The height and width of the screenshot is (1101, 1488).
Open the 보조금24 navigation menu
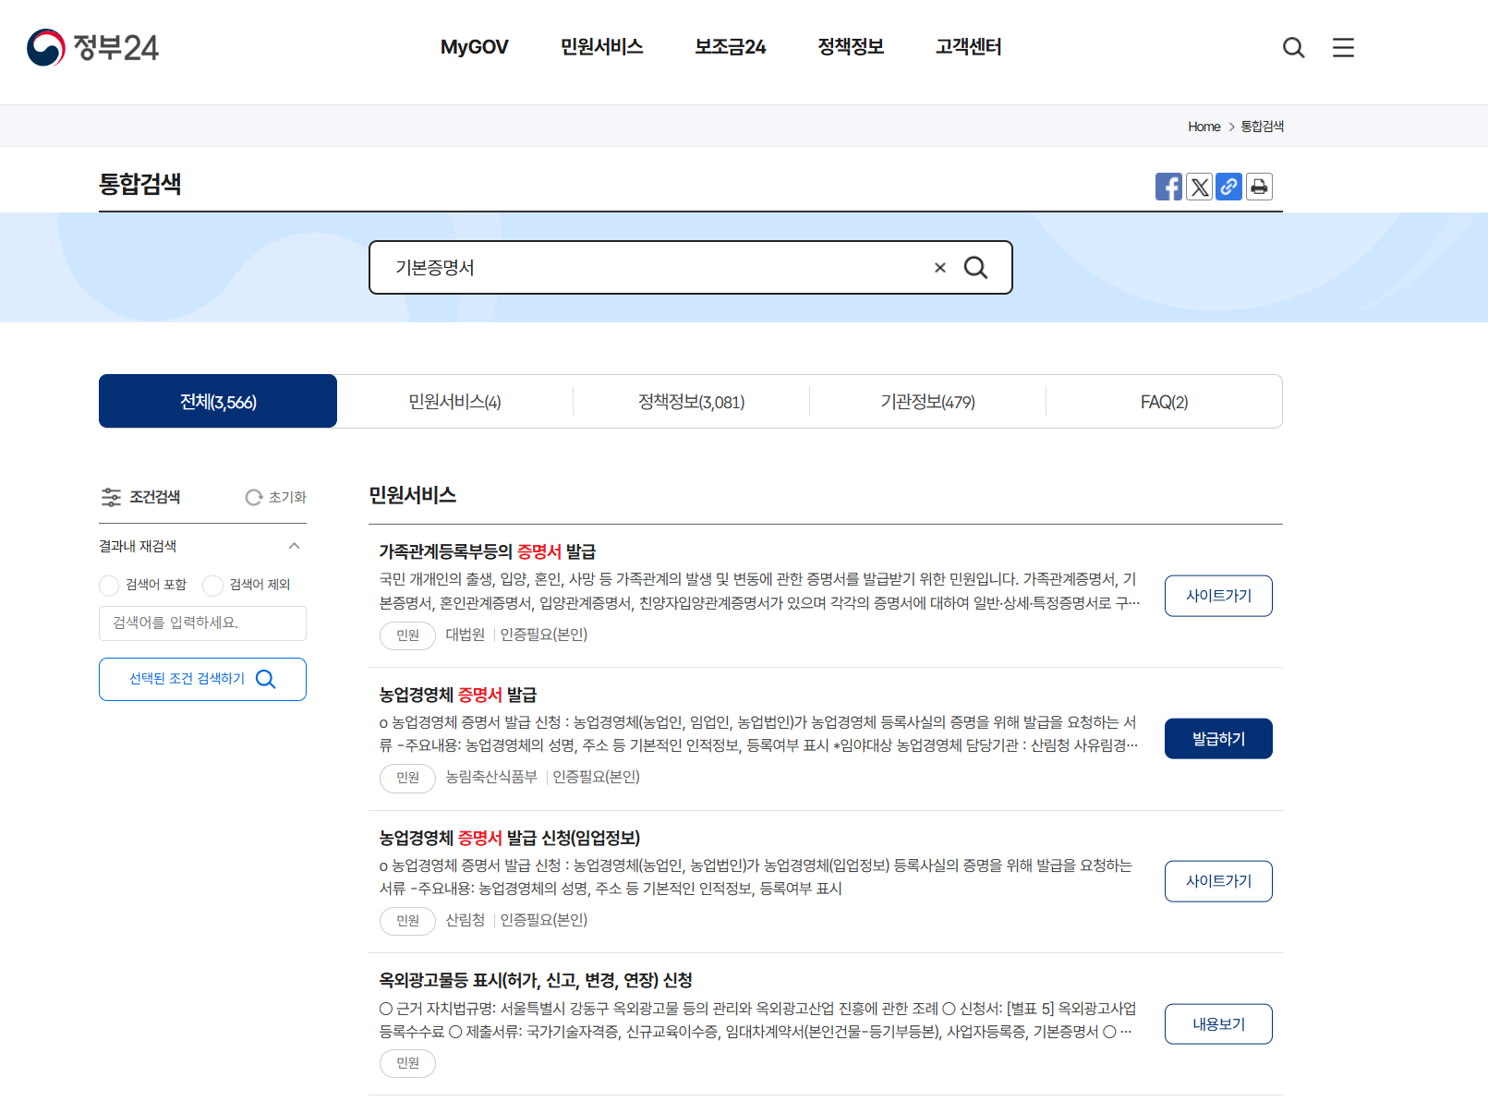730,47
